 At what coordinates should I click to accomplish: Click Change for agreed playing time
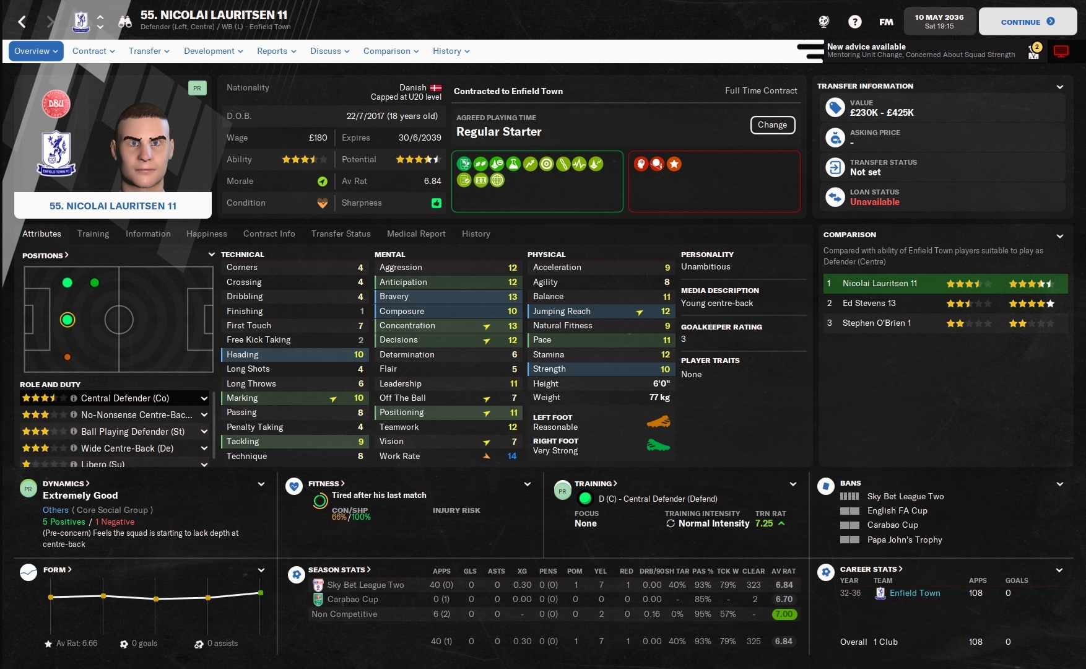click(772, 125)
